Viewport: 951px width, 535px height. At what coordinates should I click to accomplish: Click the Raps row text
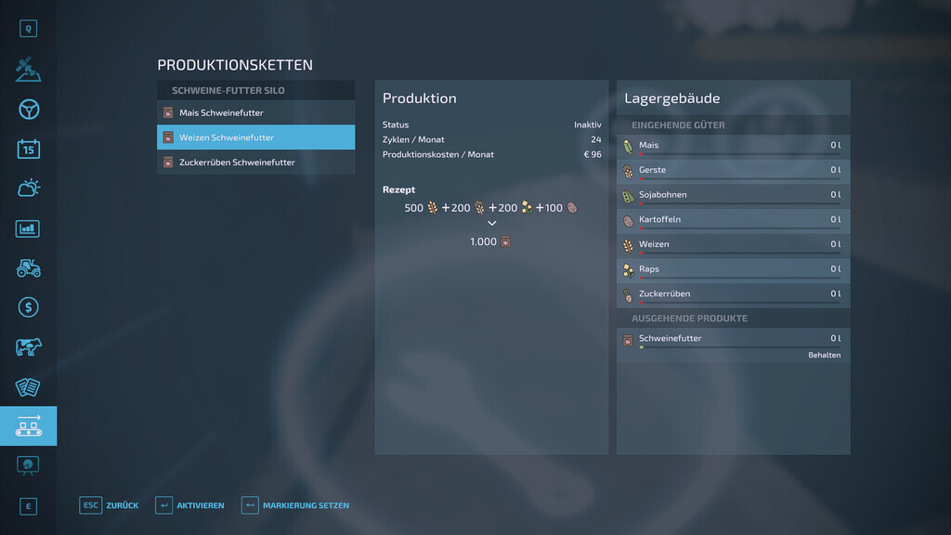[x=649, y=268]
